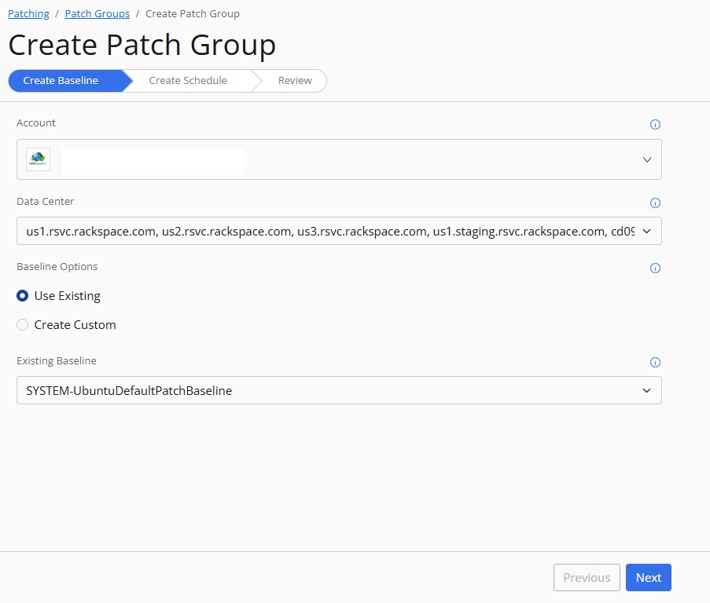Click the Account info icon
The height and width of the screenshot is (603, 710).
(x=655, y=124)
